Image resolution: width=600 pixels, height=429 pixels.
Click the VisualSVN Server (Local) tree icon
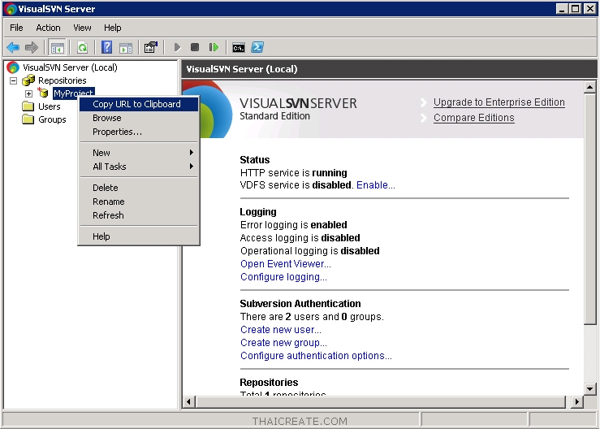point(13,67)
